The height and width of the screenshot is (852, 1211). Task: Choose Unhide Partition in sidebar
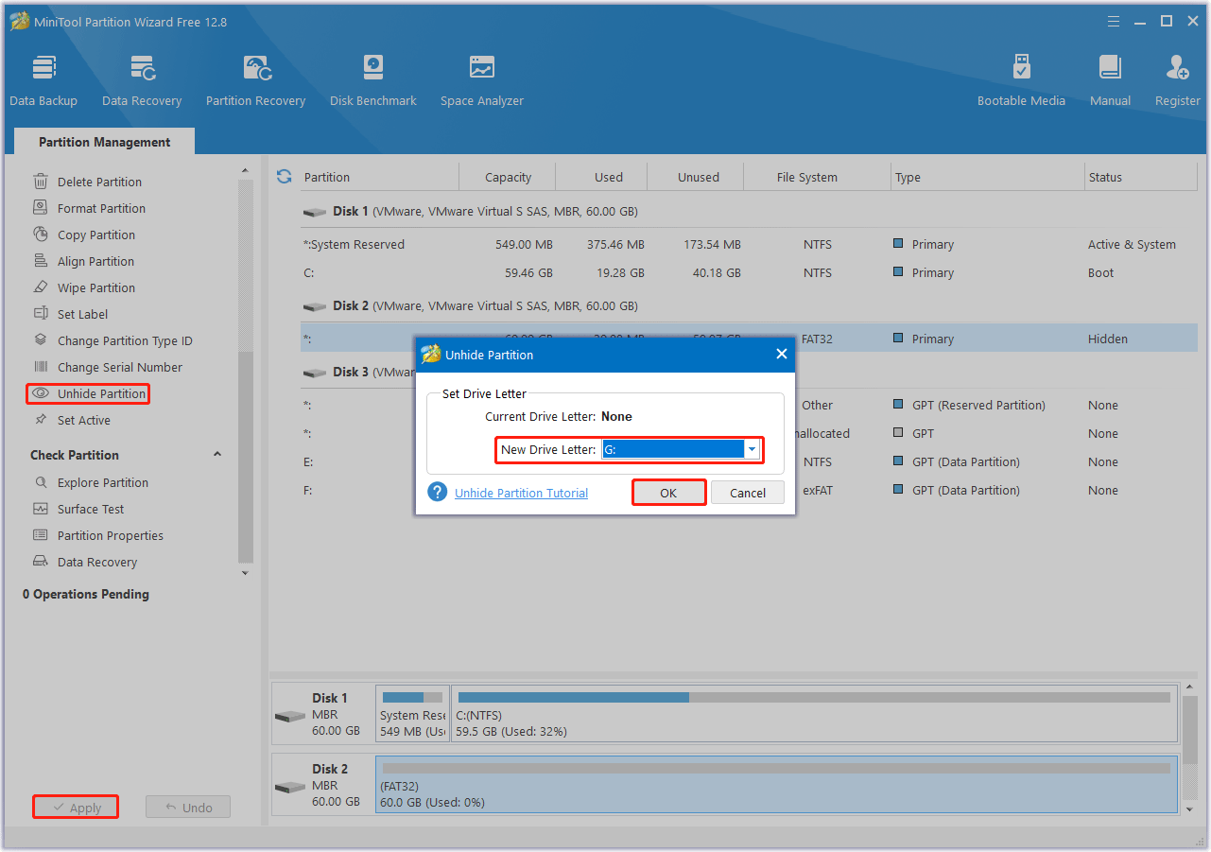click(x=101, y=394)
